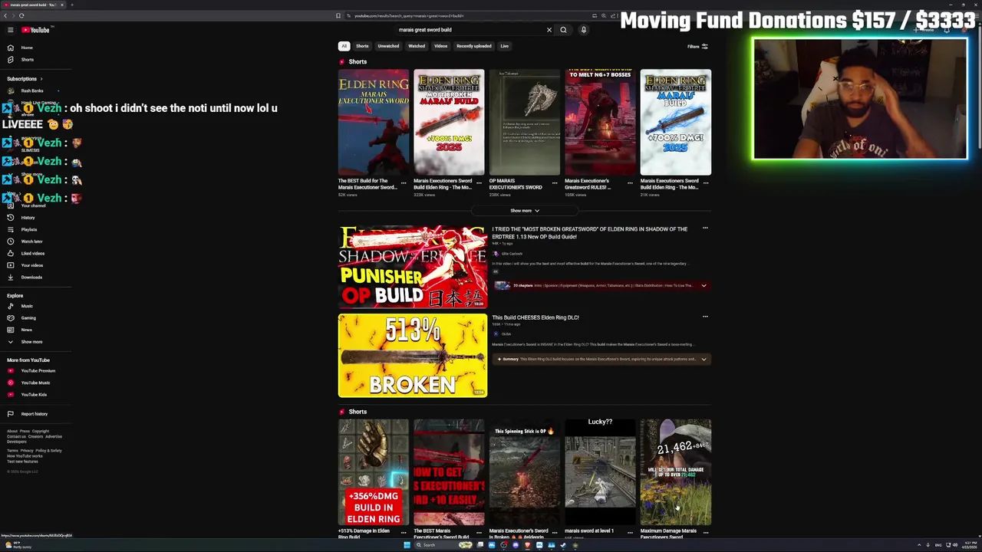The height and width of the screenshot is (552, 982).
Task: Open the 21,462 Maximum Damage short
Action: pos(676,472)
